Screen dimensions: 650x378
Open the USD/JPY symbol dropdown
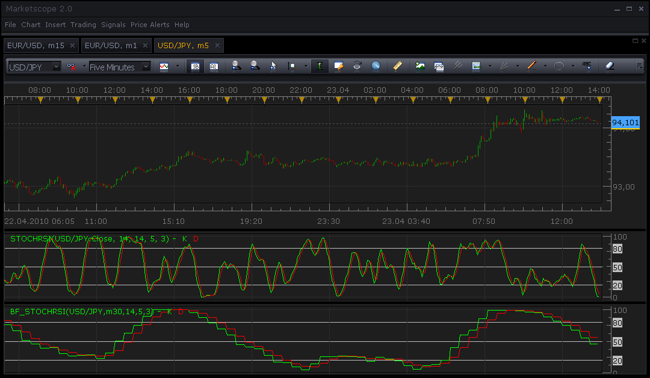(57, 67)
